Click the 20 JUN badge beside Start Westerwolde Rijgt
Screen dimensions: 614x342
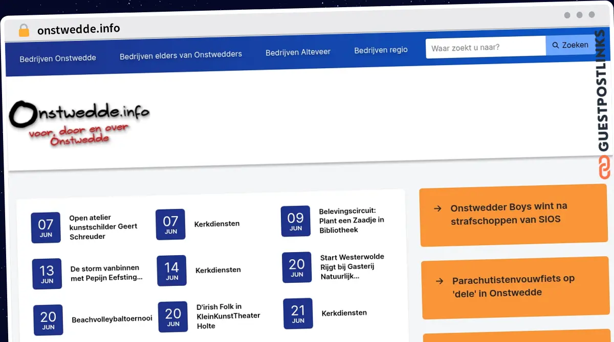point(297,267)
